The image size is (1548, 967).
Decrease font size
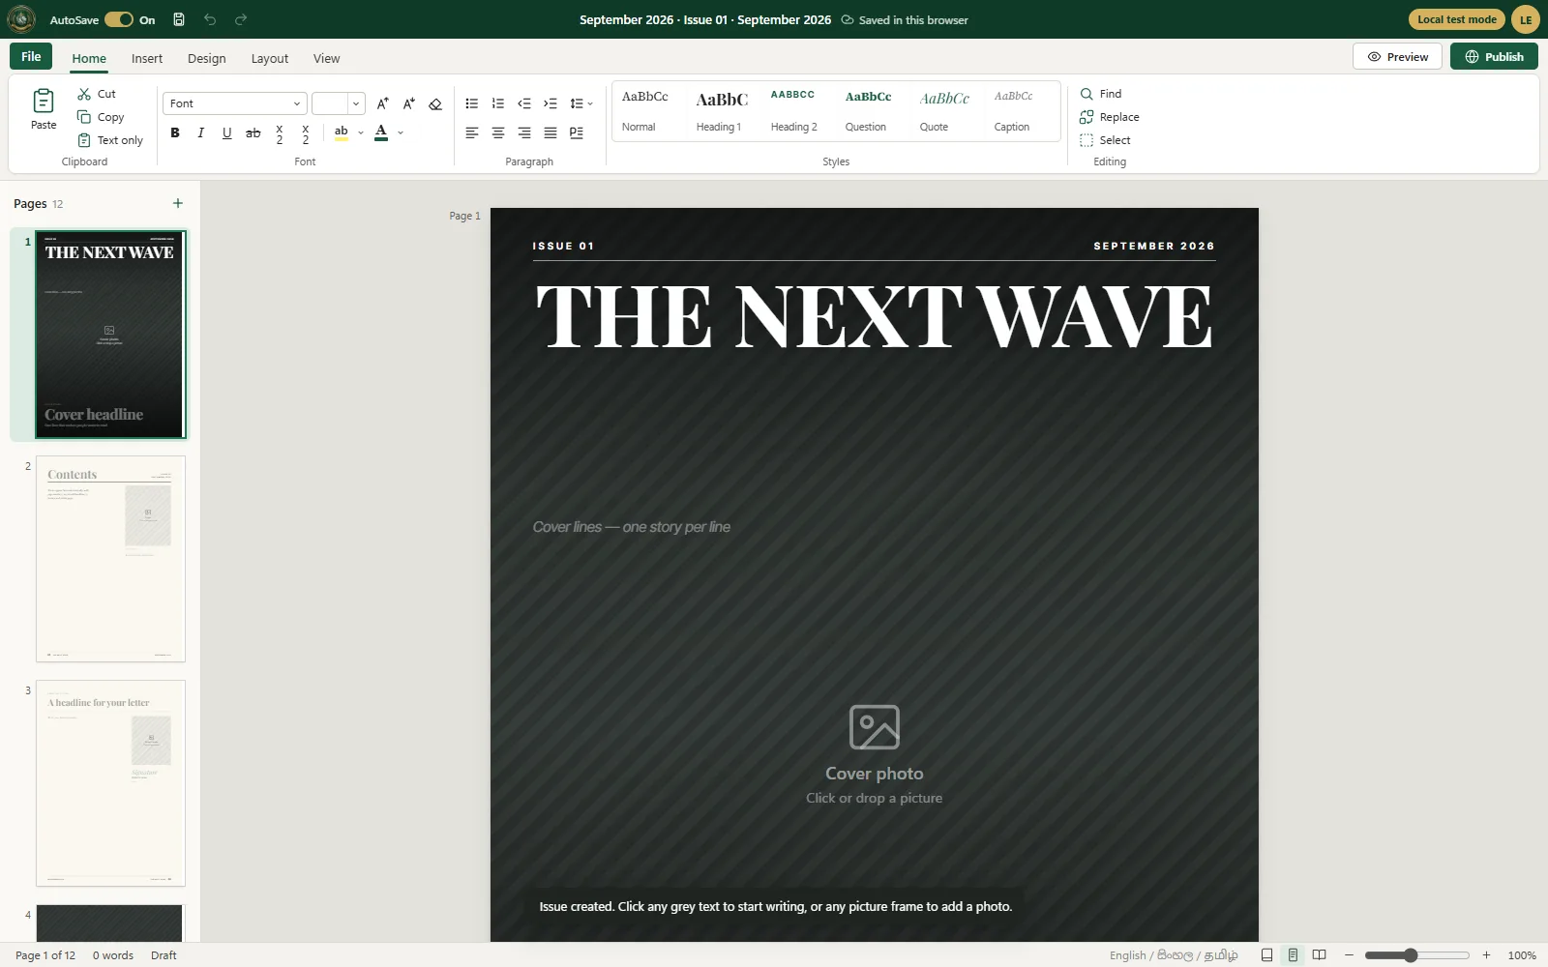point(409,103)
